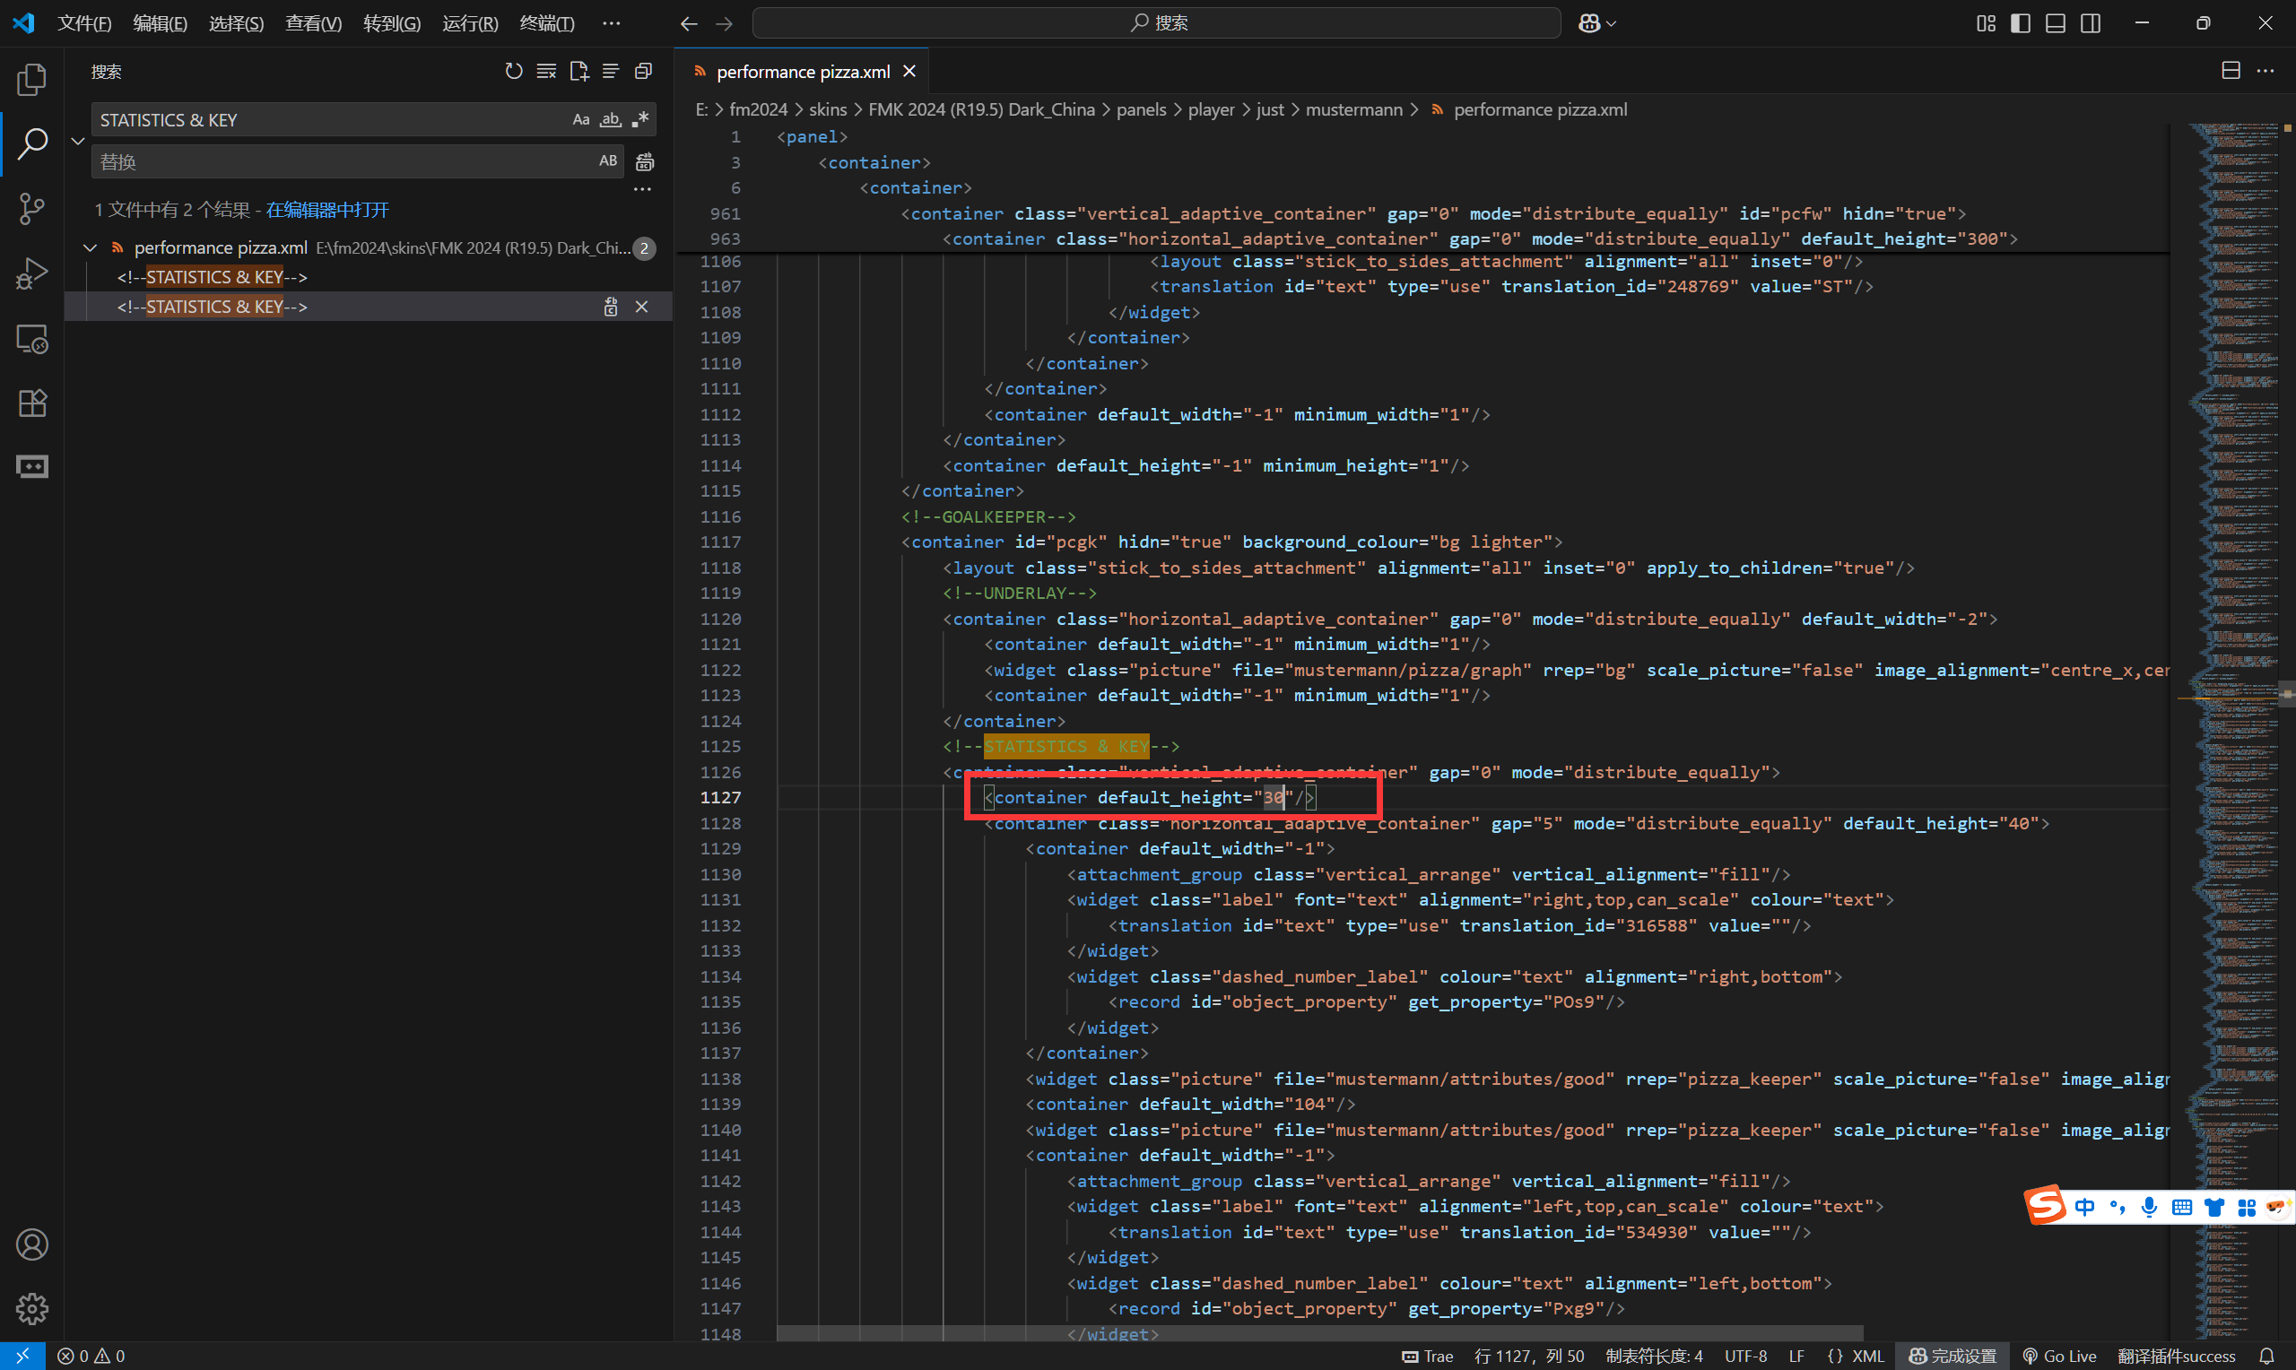Clear the search results
This screenshot has width=2296, height=1370.
(x=546, y=71)
